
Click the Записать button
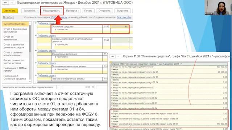(x=10, y=11)
